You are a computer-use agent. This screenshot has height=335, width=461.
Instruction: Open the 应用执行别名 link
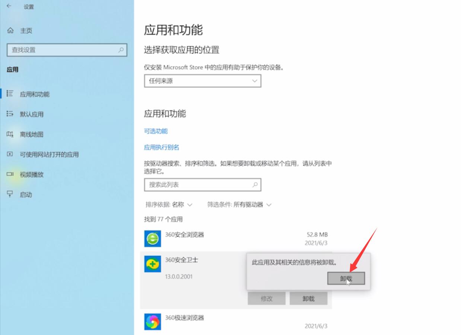click(x=162, y=147)
